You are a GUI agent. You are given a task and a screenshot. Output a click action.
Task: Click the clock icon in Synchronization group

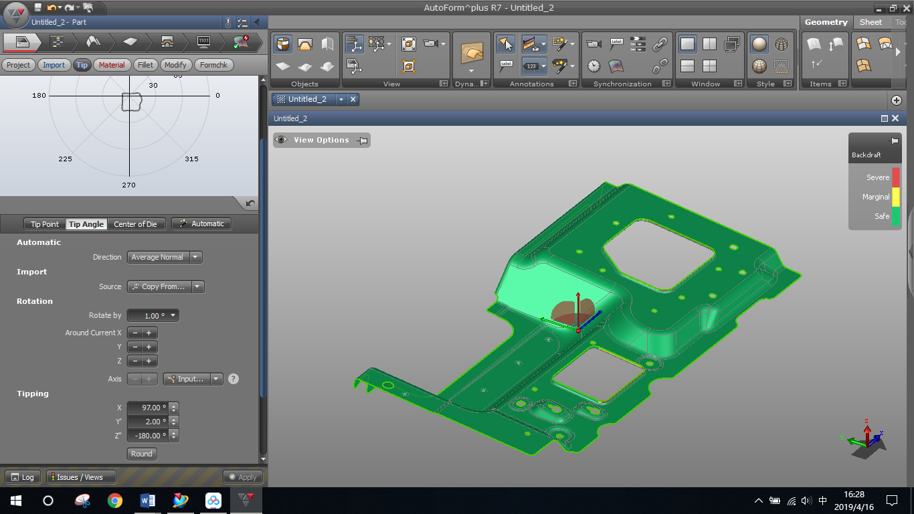[594, 66]
